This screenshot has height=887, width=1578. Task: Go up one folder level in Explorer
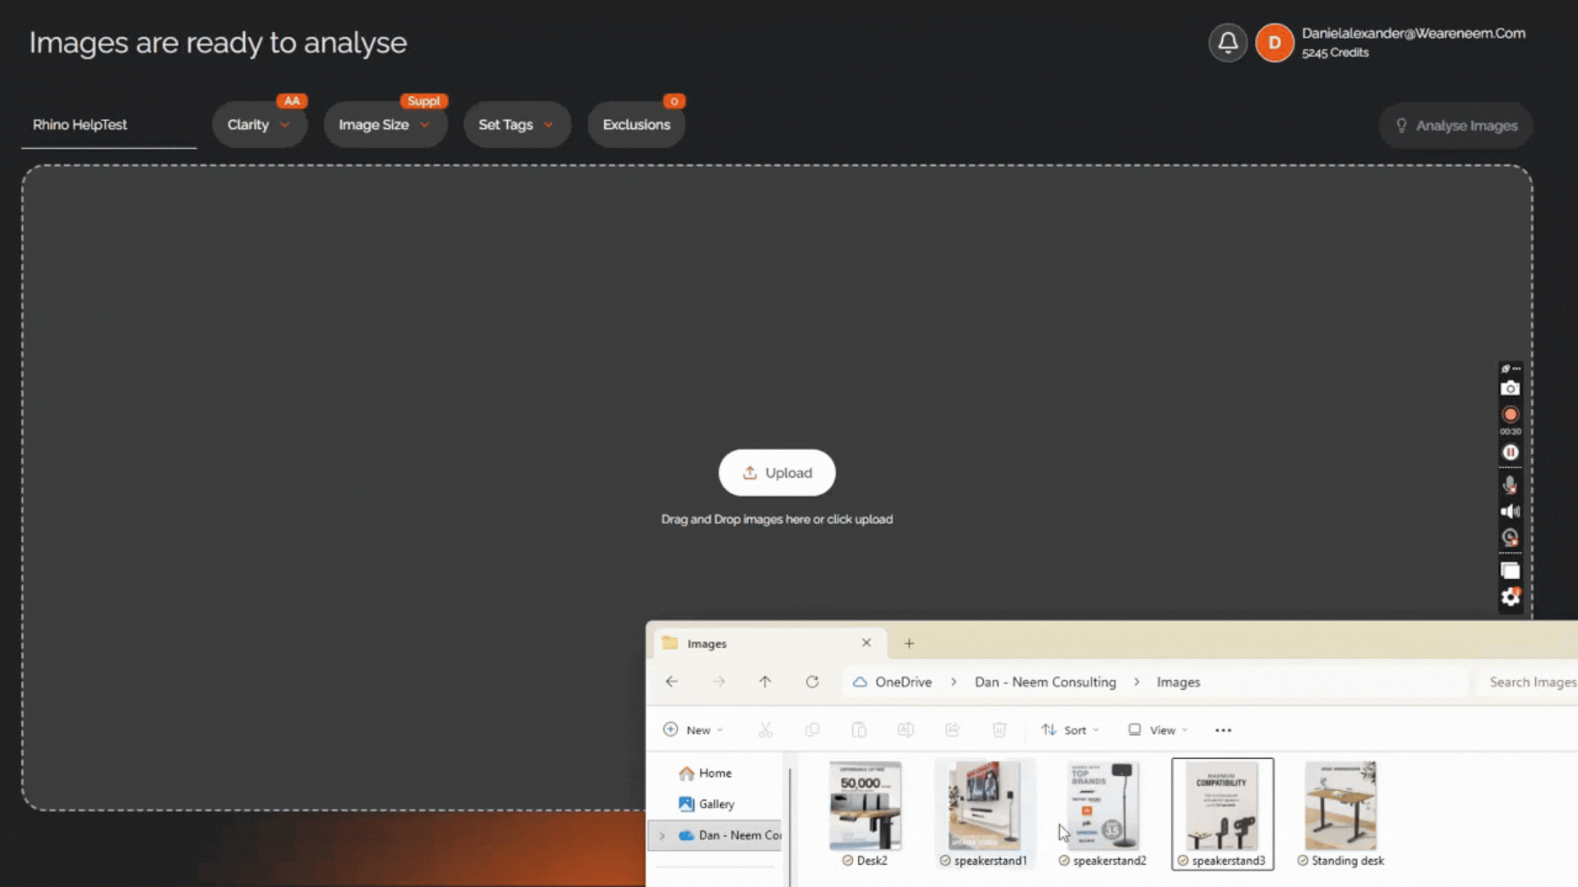pyautogui.click(x=765, y=682)
